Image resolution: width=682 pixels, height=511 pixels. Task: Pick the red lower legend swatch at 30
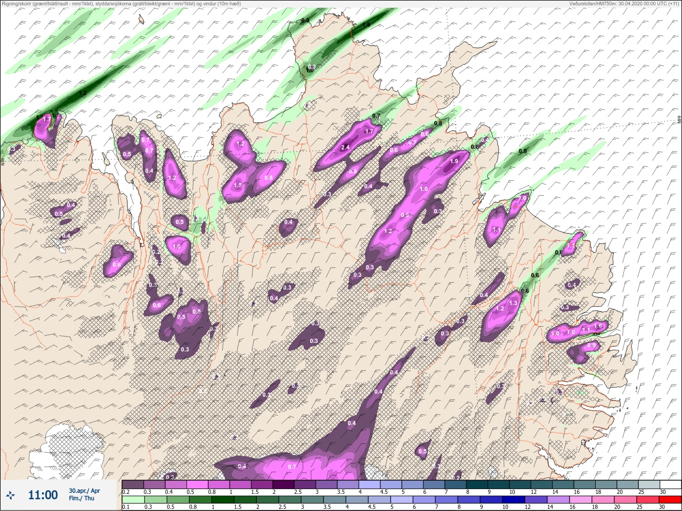click(671, 500)
